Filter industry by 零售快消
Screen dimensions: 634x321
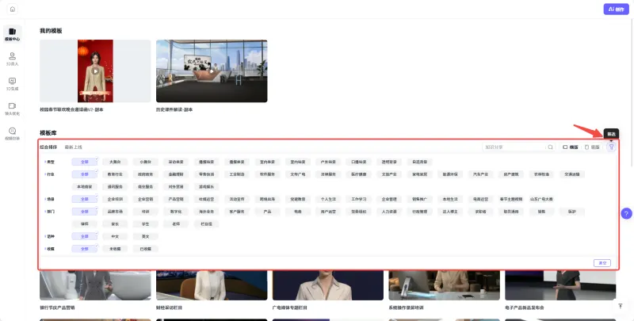pyautogui.click(x=206, y=174)
